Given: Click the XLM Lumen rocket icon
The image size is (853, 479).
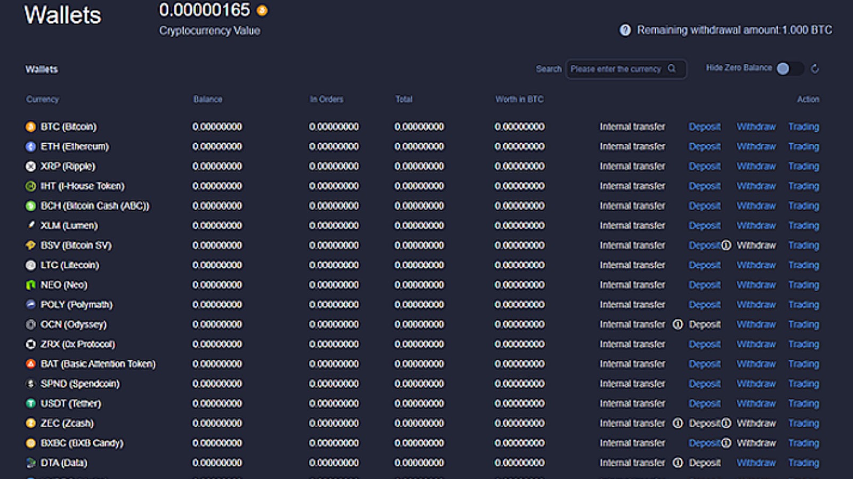Looking at the screenshot, I should click(x=31, y=225).
